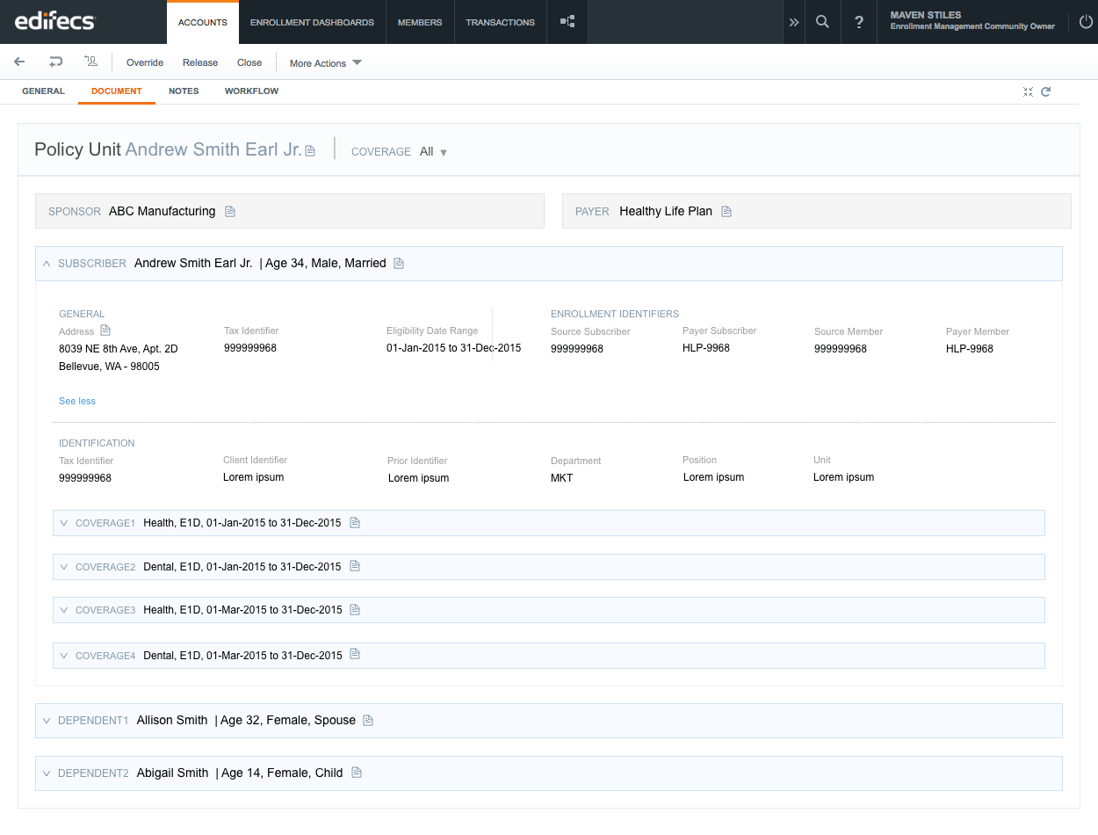The width and height of the screenshot is (1098, 835).
Task: Click the power logout icon
Action: (1086, 22)
